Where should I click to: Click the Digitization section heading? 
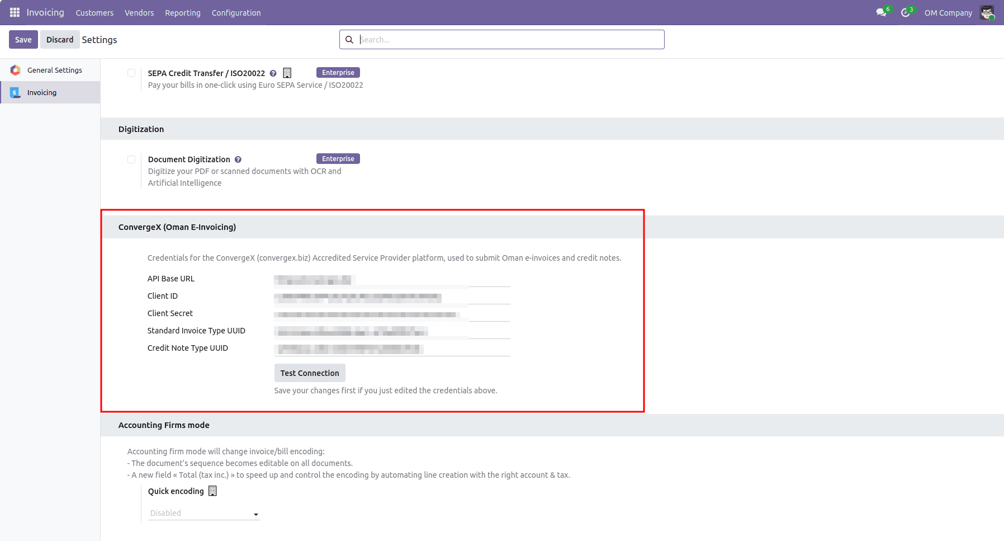click(x=141, y=129)
